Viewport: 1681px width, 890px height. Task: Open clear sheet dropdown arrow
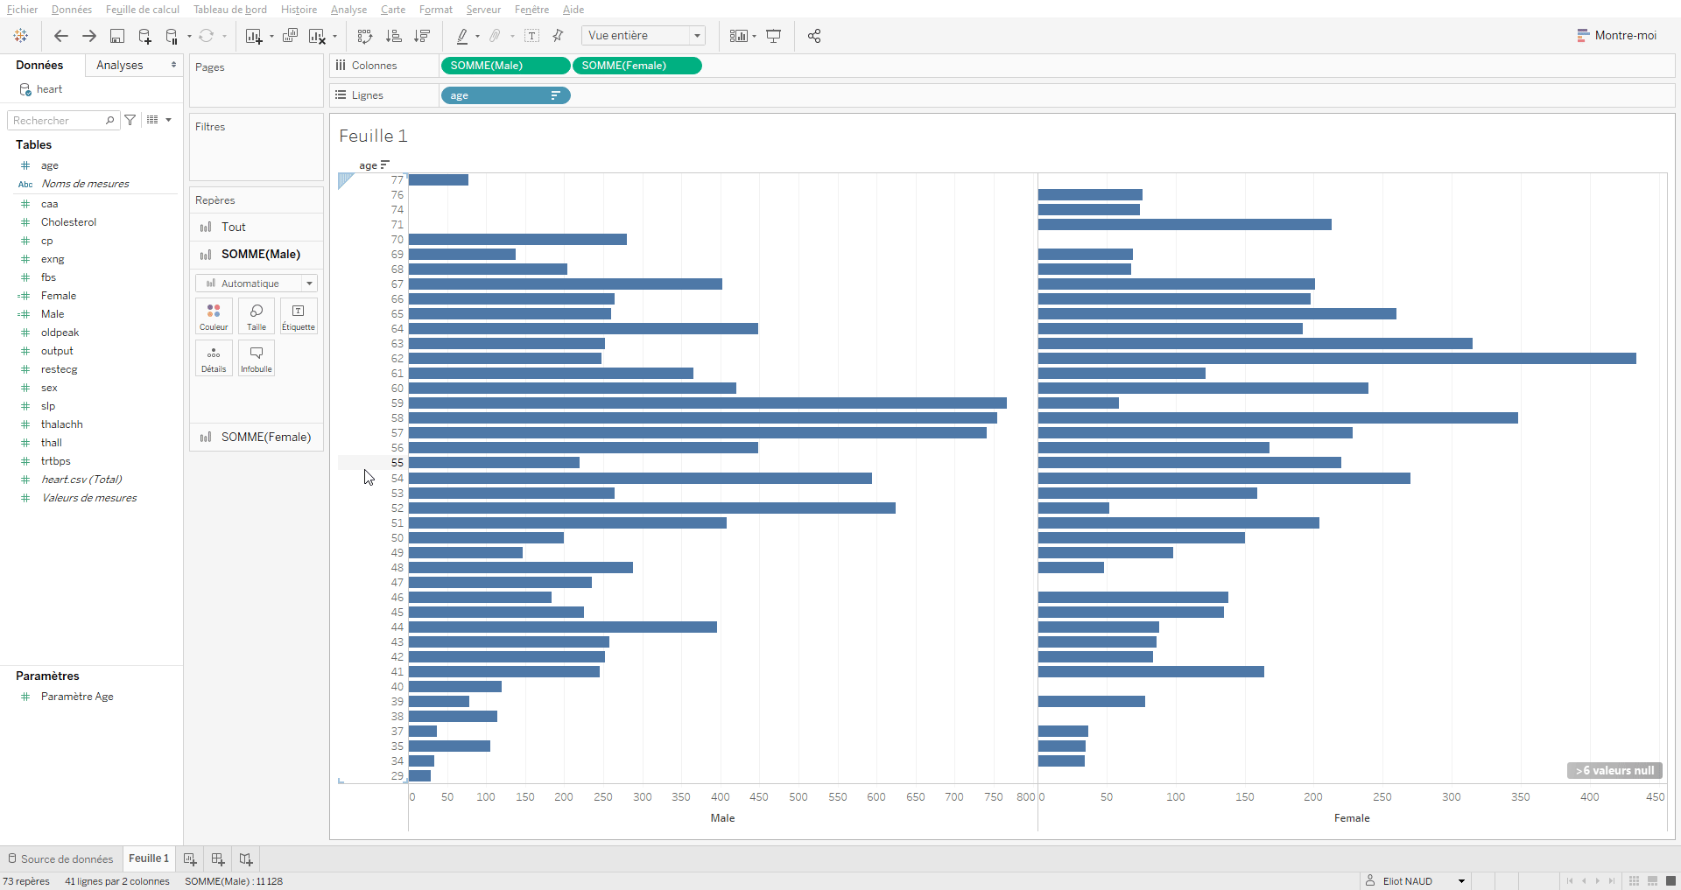point(334,37)
